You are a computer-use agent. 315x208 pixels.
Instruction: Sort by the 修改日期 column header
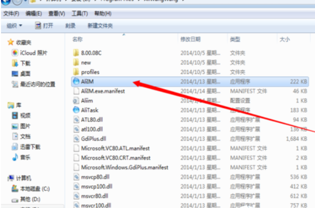coord(190,39)
